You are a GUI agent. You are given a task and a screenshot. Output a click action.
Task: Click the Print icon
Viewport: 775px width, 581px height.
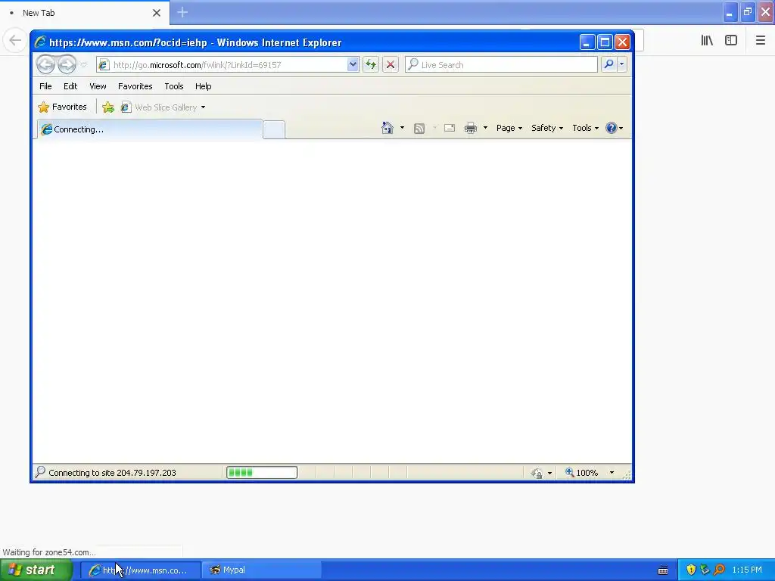pyautogui.click(x=471, y=129)
